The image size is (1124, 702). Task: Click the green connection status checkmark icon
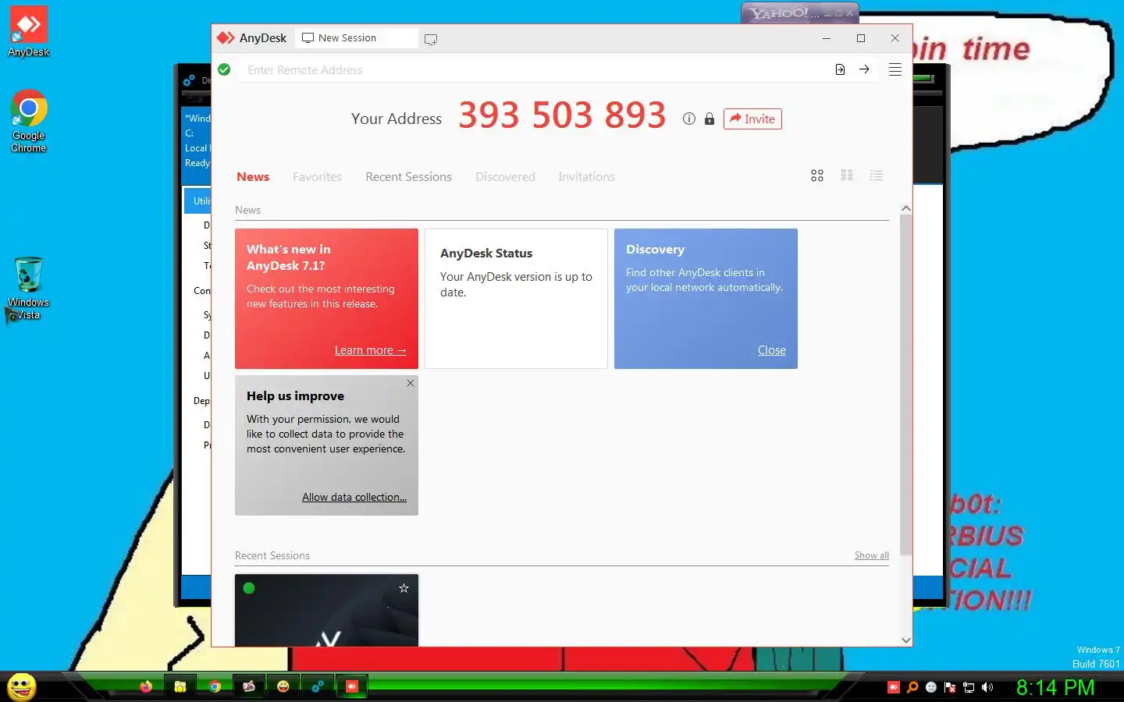point(224,69)
